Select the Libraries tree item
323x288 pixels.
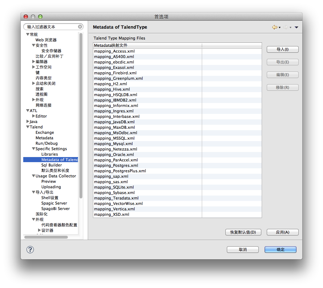[49, 154]
